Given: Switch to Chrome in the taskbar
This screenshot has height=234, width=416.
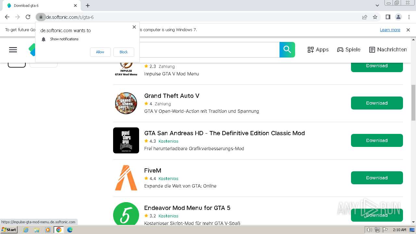Looking at the screenshot, I should click(x=59, y=230).
